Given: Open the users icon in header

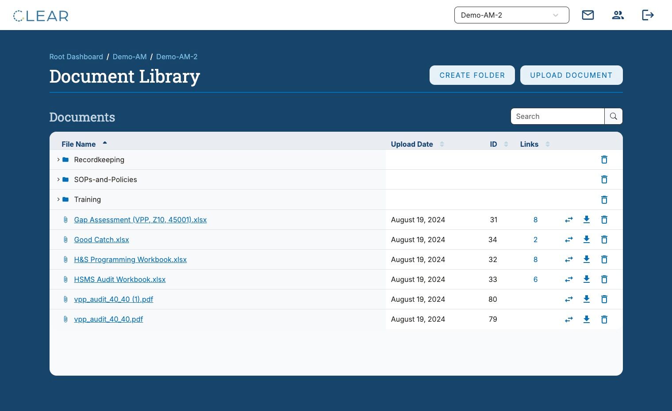Looking at the screenshot, I should pyautogui.click(x=618, y=15).
